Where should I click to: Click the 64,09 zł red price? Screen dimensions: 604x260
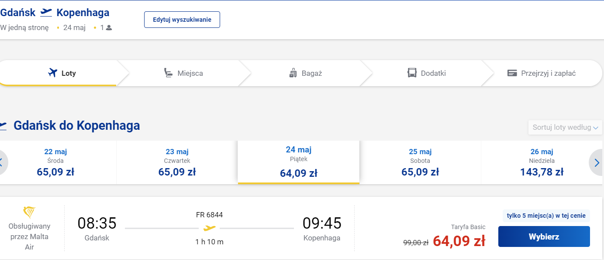coord(459,241)
